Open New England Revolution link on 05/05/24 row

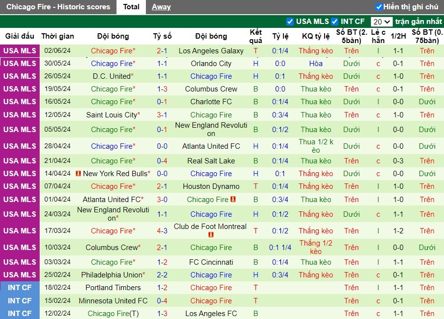pyautogui.click(x=211, y=129)
